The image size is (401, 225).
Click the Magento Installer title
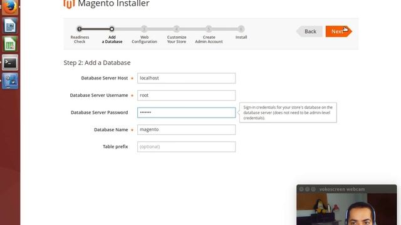[113, 4]
